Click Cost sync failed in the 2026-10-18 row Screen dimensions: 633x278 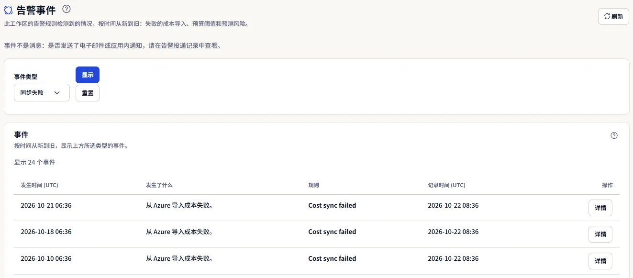(332, 232)
